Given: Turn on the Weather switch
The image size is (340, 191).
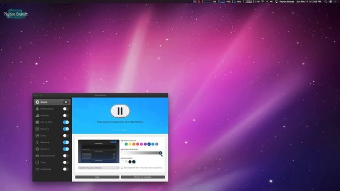Looking at the screenshot, I should pyautogui.click(x=66, y=116).
